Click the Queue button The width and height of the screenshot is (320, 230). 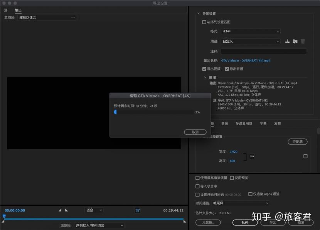[245, 222]
